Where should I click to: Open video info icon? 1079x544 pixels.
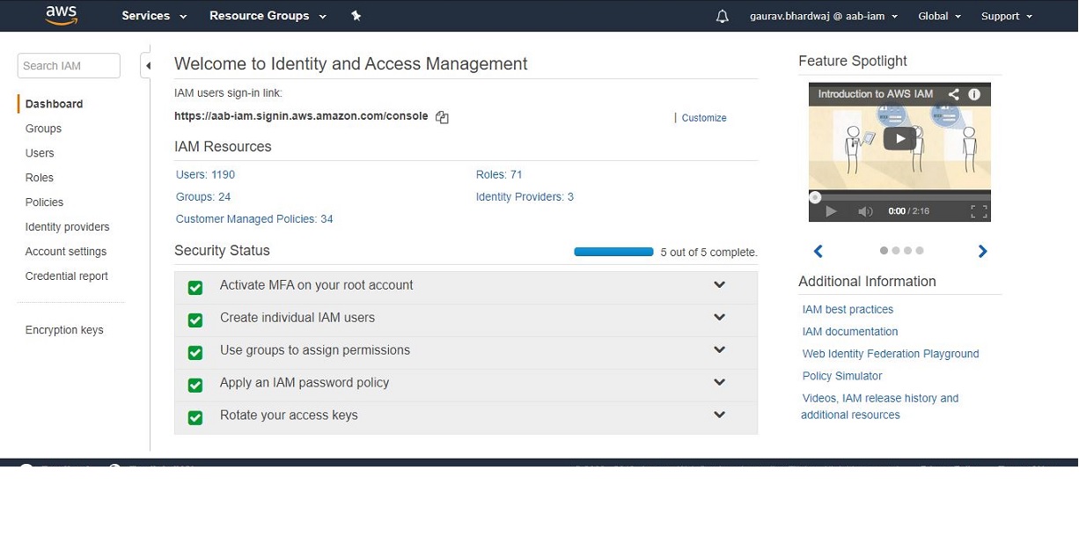tap(974, 94)
